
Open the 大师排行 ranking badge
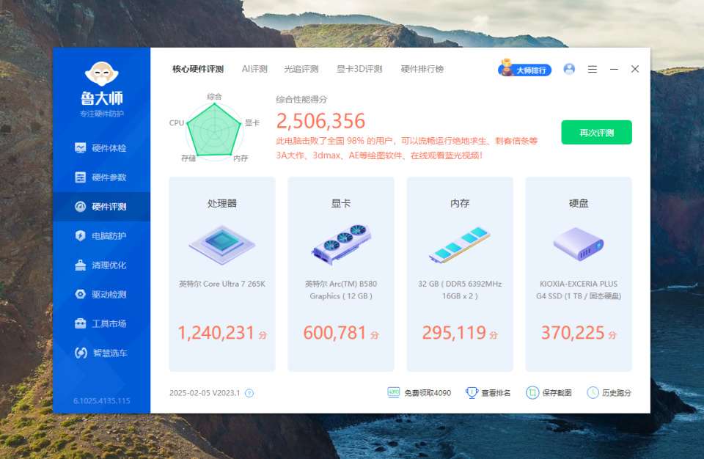tap(524, 69)
